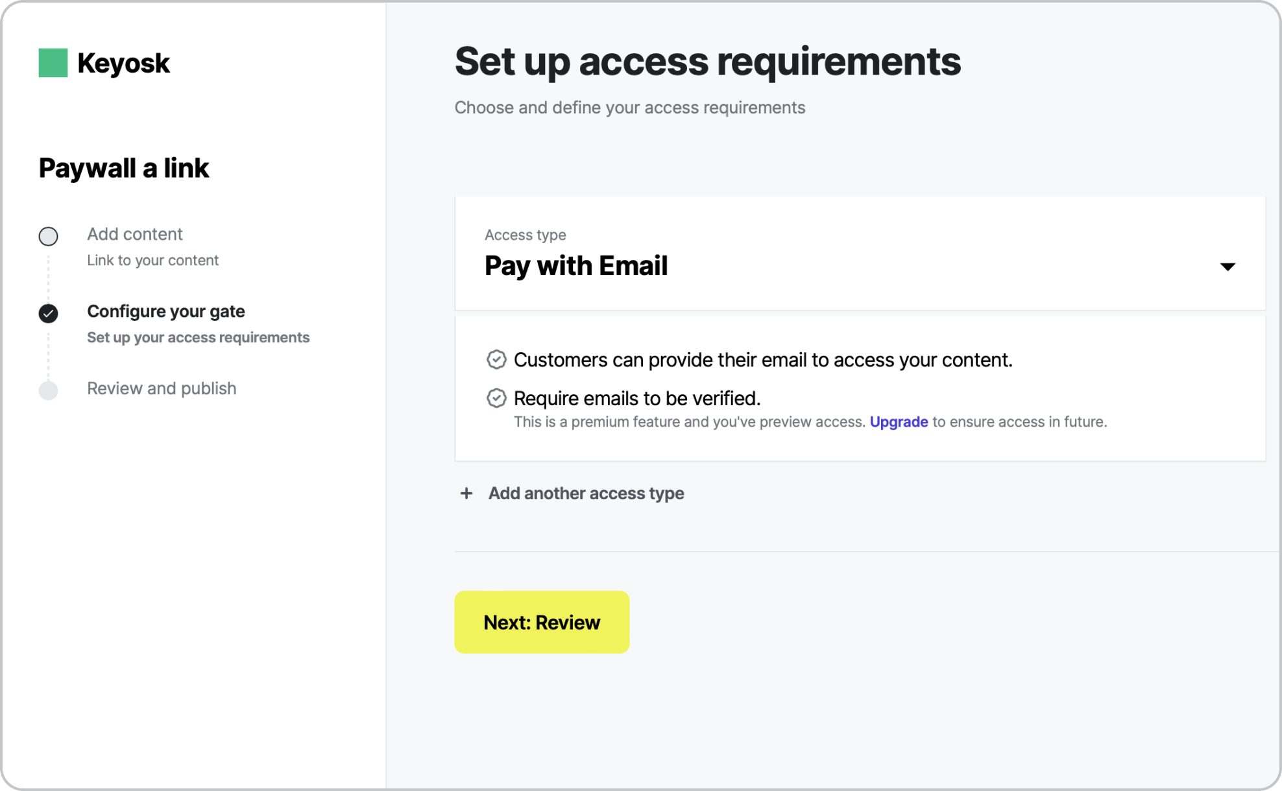Click the Access type label field
Viewport: 1282px width, 791px height.
pos(525,235)
